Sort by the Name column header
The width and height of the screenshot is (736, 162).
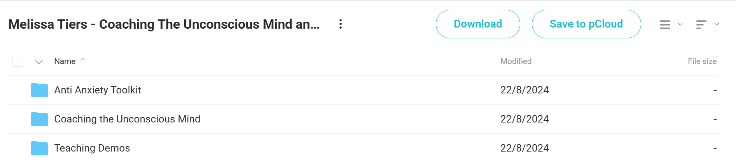[x=65, y=61]
